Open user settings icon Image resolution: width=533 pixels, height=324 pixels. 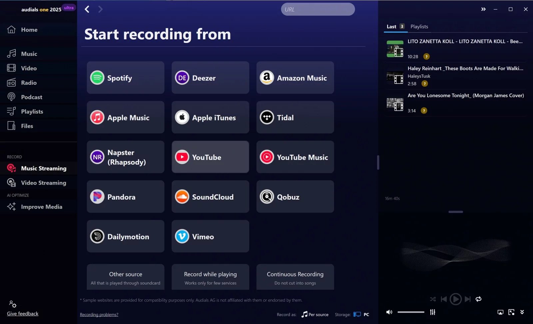(x=13, y=304)
